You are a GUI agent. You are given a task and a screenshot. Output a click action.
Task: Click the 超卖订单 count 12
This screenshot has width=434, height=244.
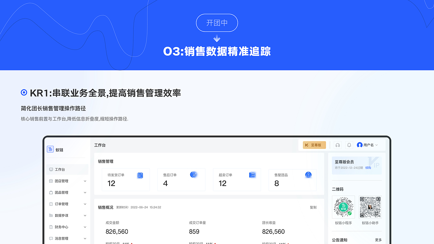pos(222,183)
